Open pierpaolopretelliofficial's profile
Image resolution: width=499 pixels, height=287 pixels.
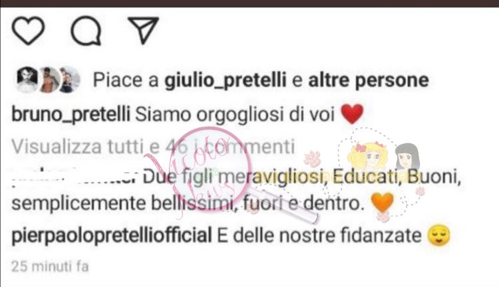pyautogui.click(x=112, y=236)
